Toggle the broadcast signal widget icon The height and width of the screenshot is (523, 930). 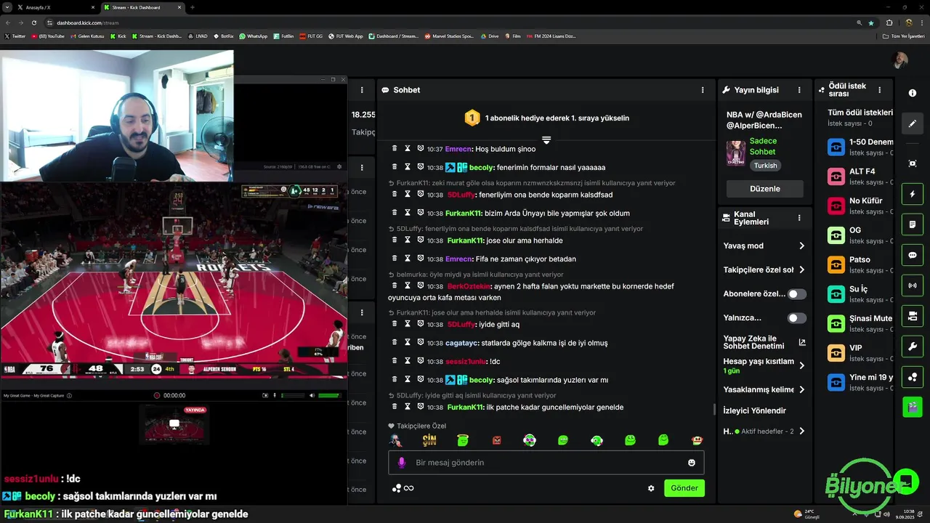point(913,285)
